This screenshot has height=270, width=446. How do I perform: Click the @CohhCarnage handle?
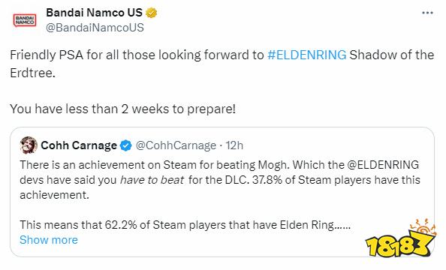(176, 145)
